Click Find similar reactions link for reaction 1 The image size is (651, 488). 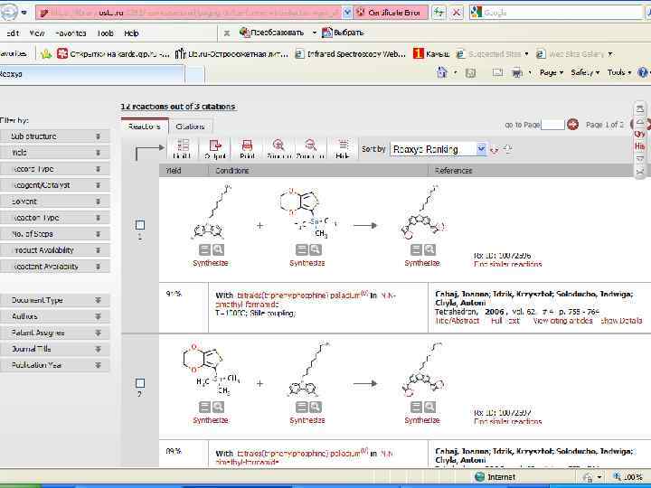tap(508, 264)
